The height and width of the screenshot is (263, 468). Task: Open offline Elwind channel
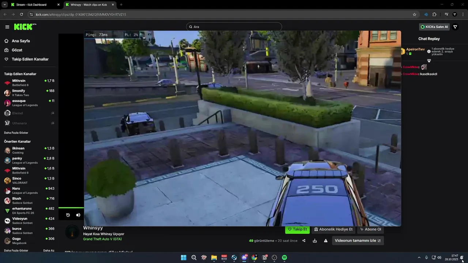[29, 113]
